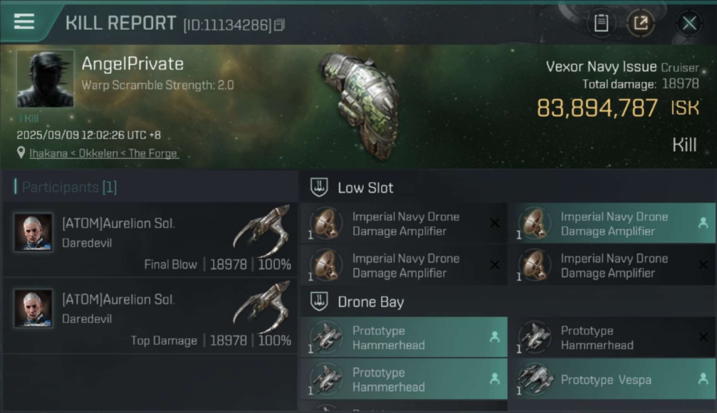
Task: Open the hamburger menu icon
Action: pos(24,21)
